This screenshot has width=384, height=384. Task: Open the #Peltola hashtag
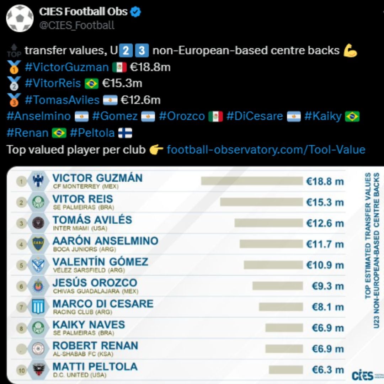tap(92, 133)
